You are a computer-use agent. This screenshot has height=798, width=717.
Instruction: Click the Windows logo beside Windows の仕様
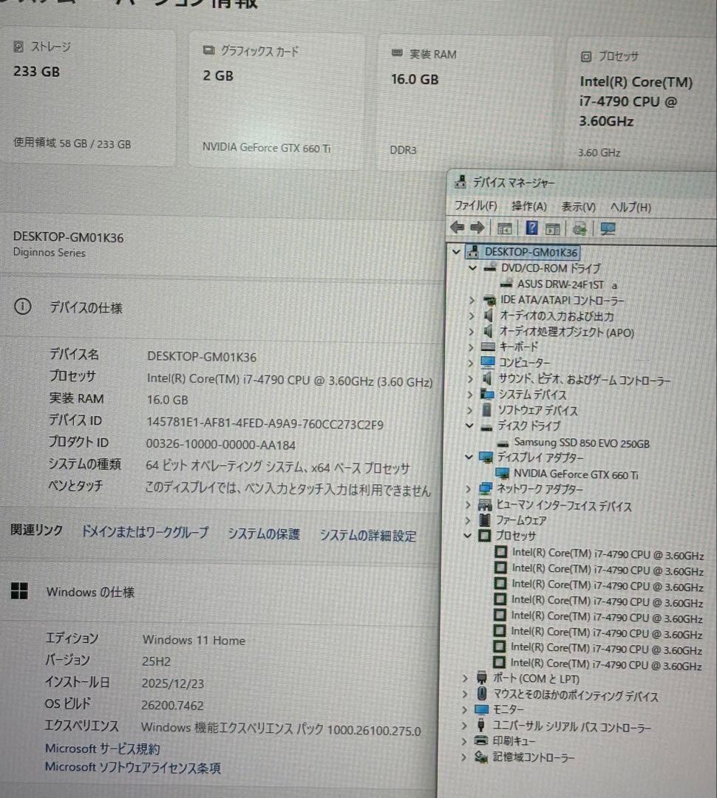pos(20,591)
